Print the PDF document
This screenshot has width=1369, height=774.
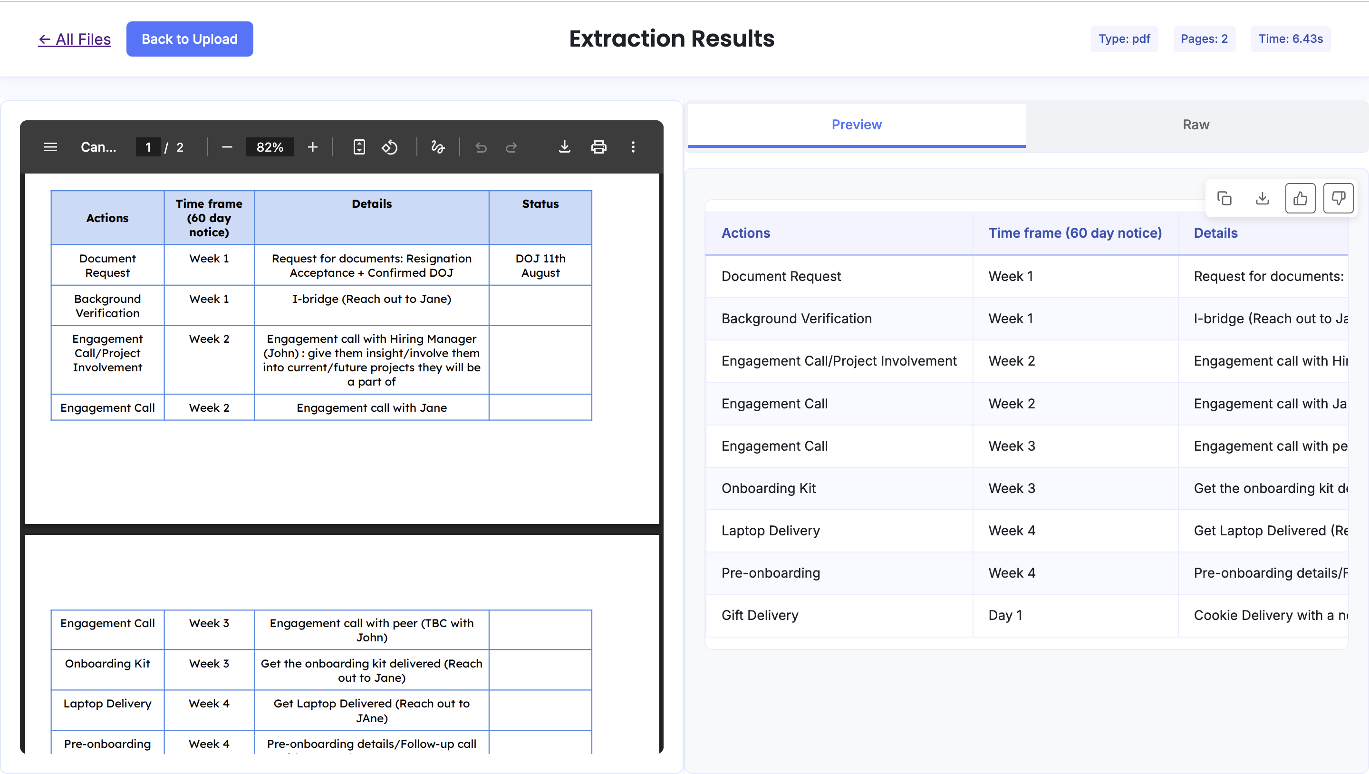point(598,147)
